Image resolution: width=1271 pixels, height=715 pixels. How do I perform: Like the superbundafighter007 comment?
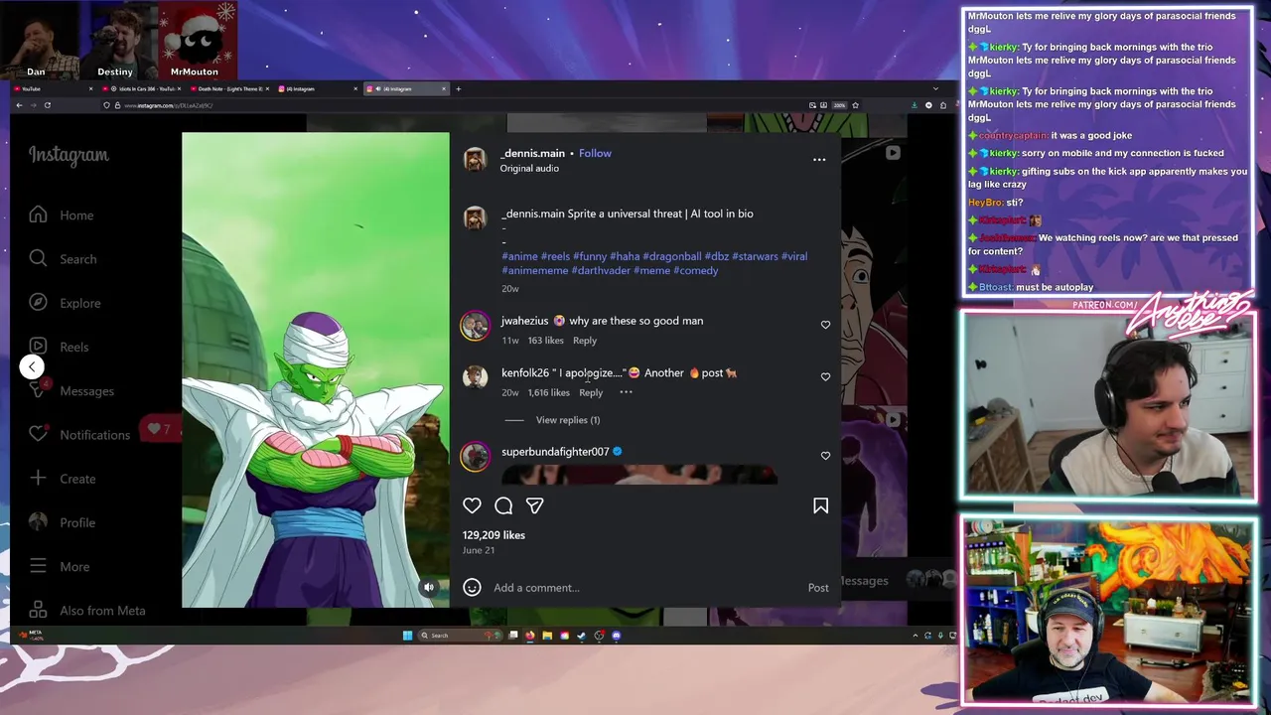825,456
